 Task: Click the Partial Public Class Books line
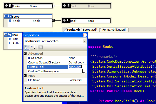(117, 91)
